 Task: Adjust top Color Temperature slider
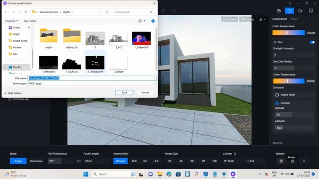(x=289, y=33)
